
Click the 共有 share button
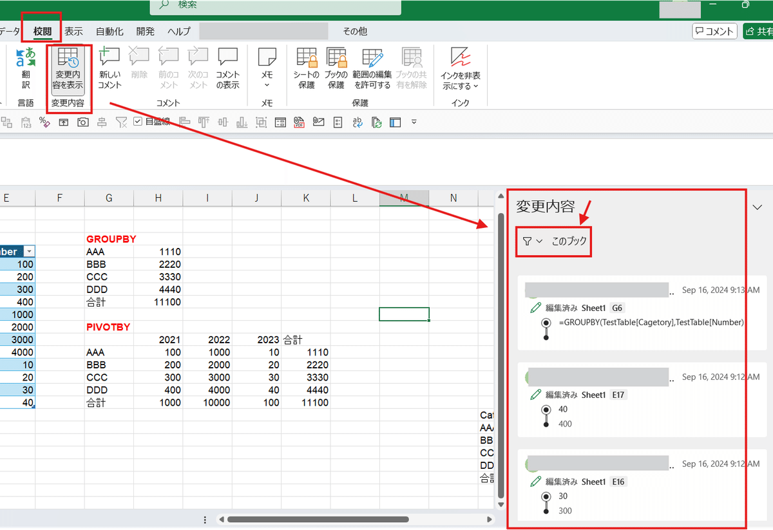coord(759,31)
